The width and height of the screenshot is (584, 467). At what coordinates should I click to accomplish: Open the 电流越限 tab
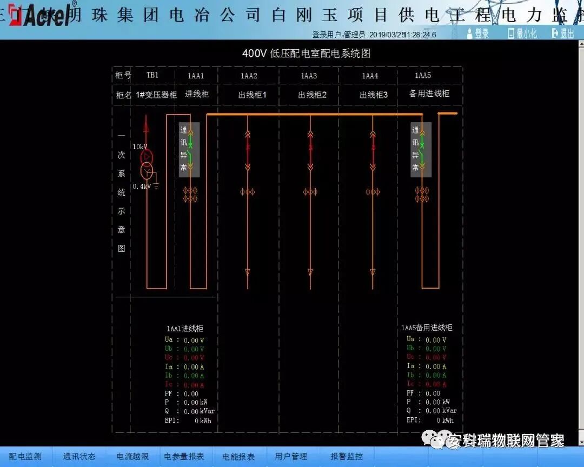coord(132,456)
